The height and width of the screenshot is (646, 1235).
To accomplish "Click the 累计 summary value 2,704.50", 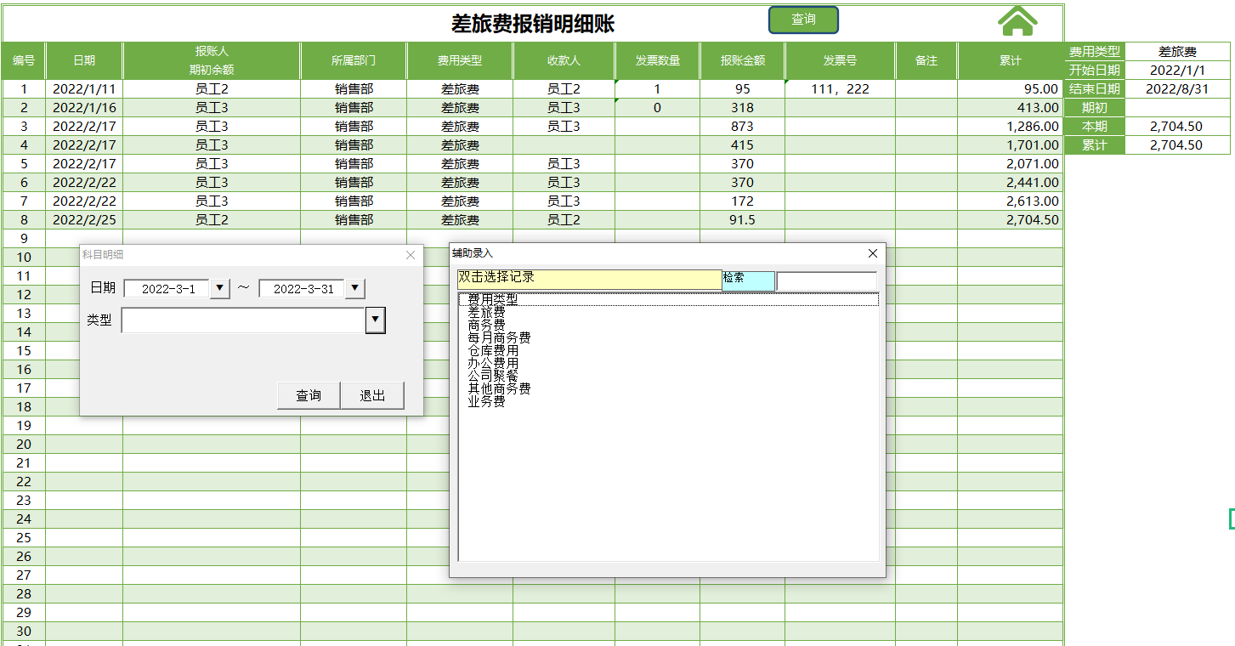I will coord(1177,144).
